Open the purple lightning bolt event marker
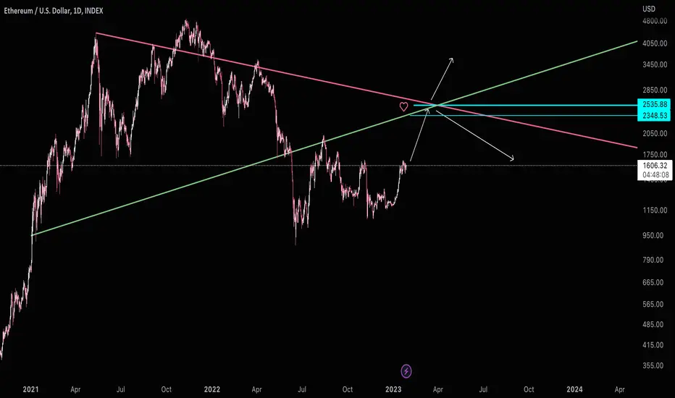Image resolution: width=675 pixels, height=398 pixels. 406,371
